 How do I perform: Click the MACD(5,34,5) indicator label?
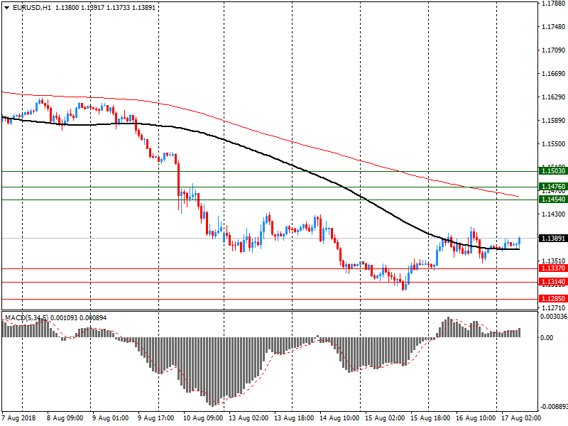tap(26, 318)
